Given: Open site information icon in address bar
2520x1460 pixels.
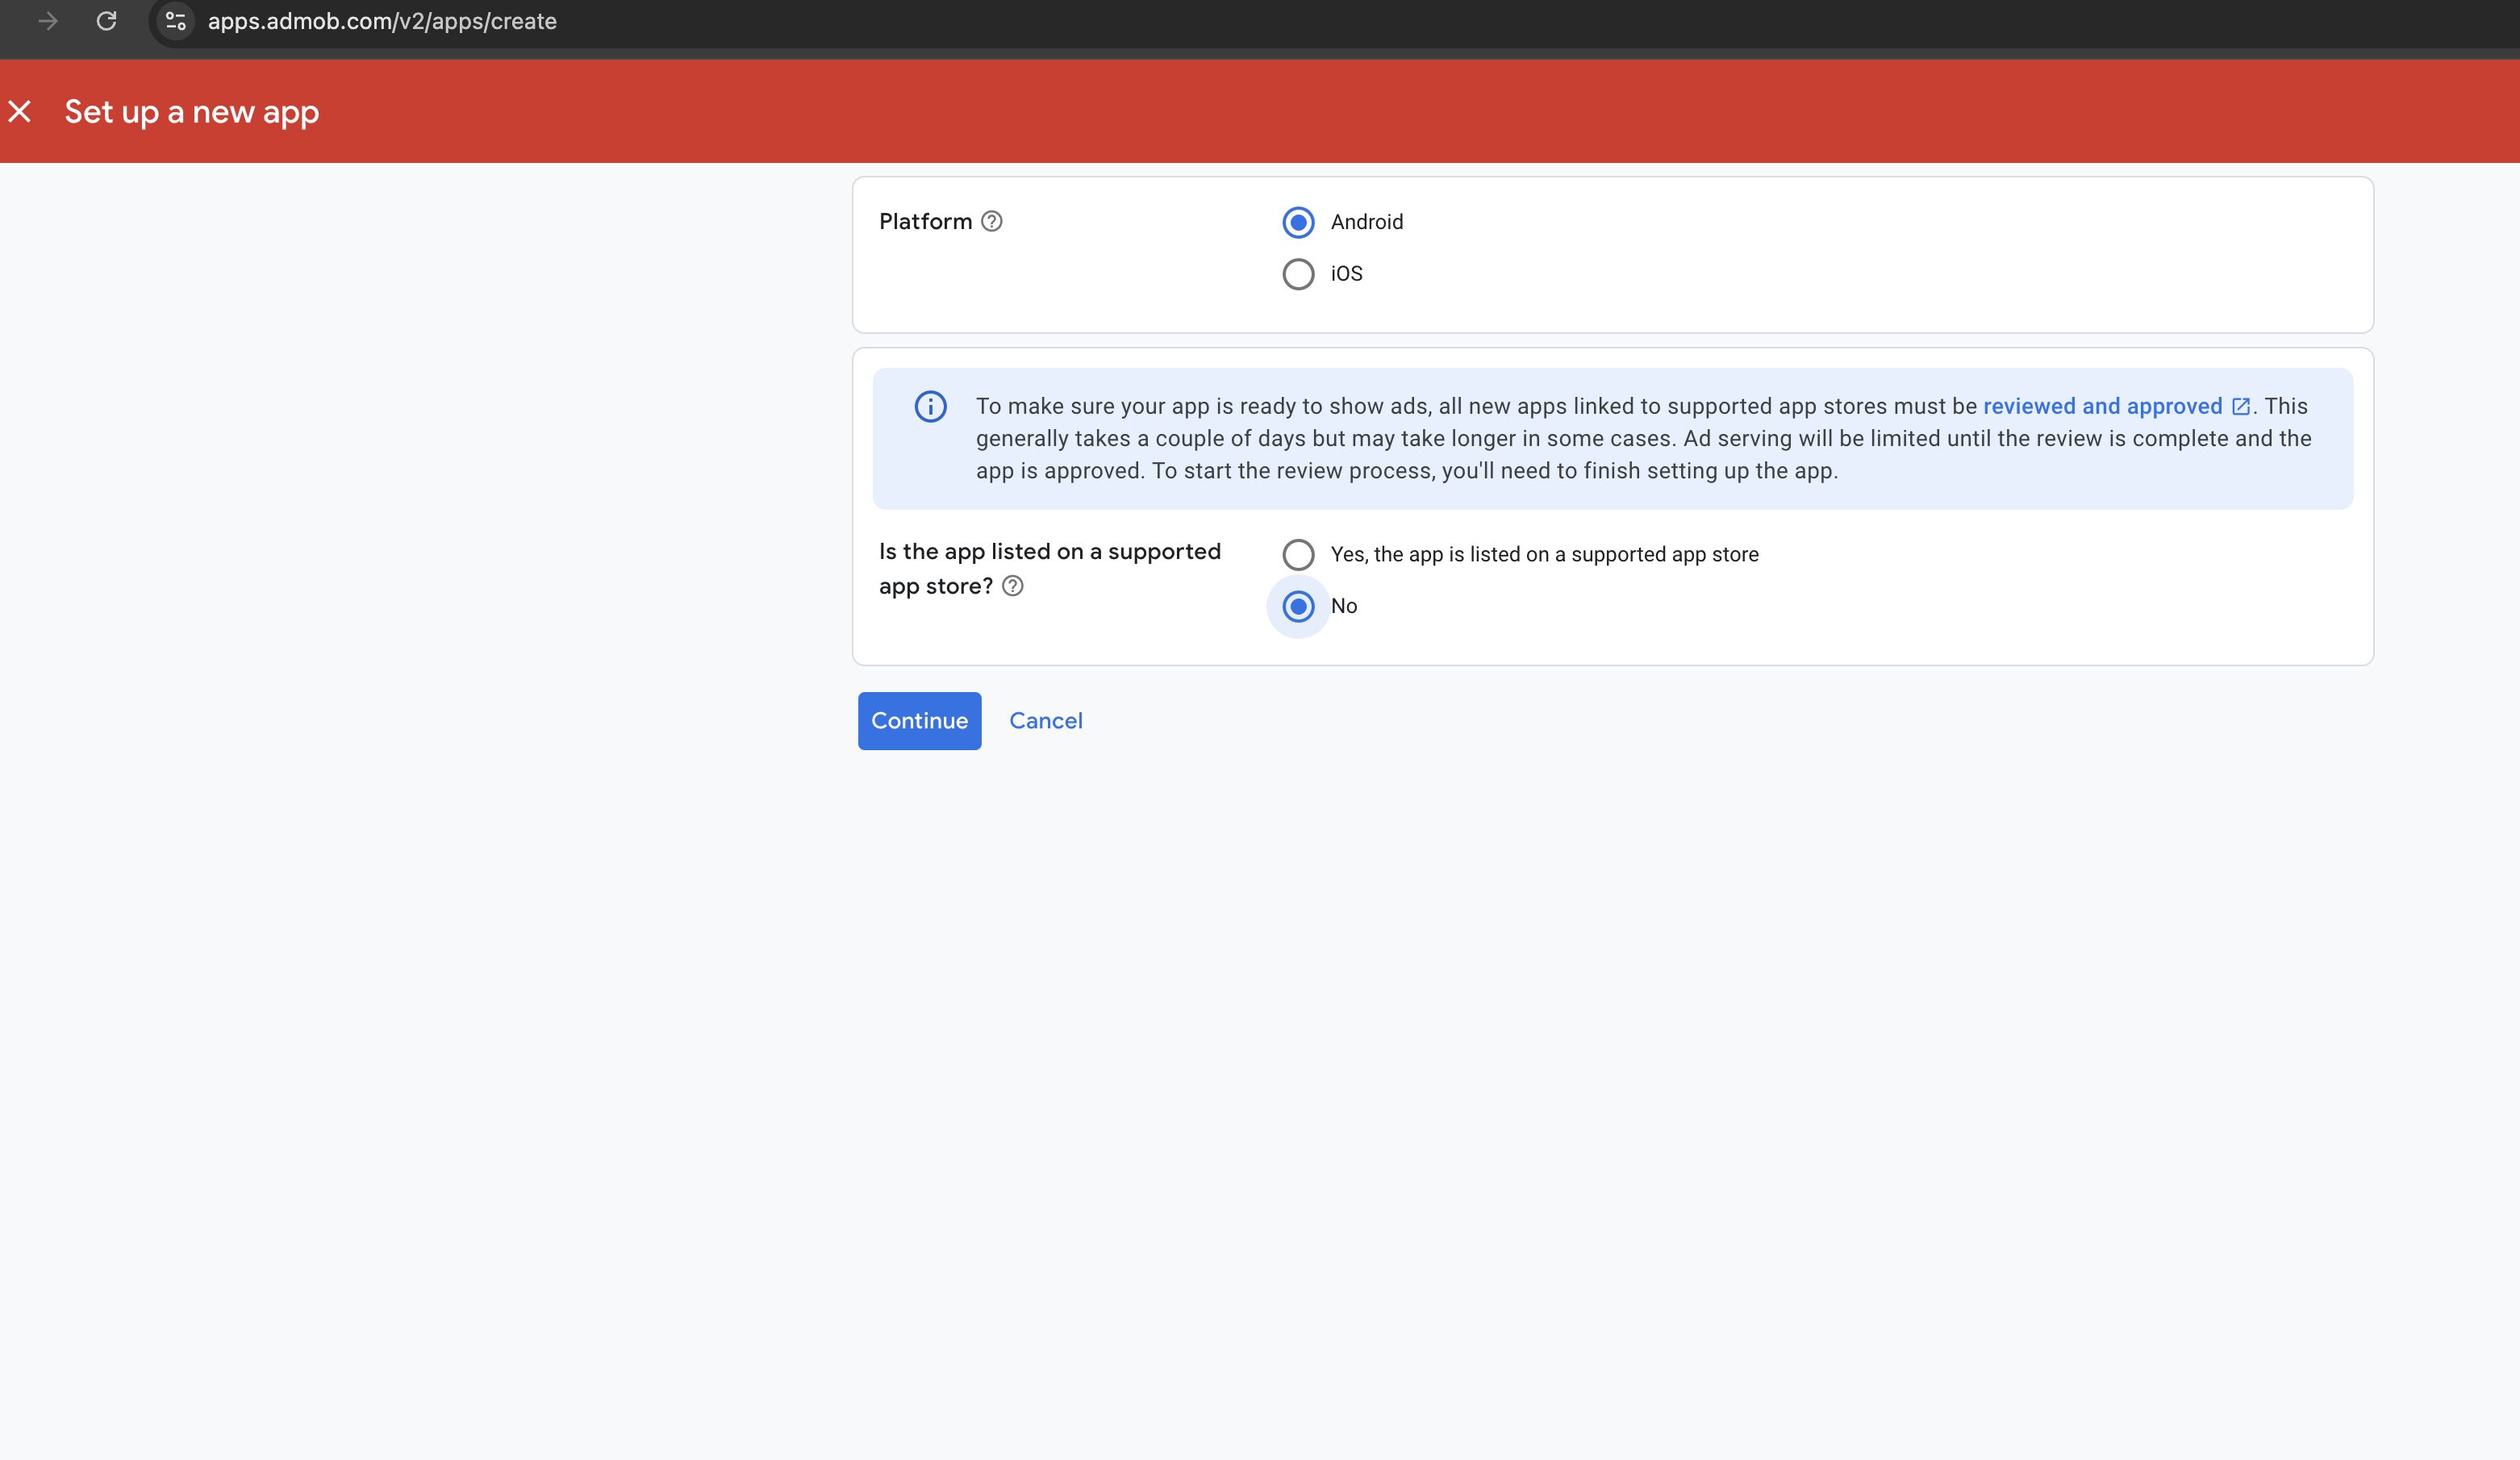Looking at the screenshot, I should click(x=176, y=21).
